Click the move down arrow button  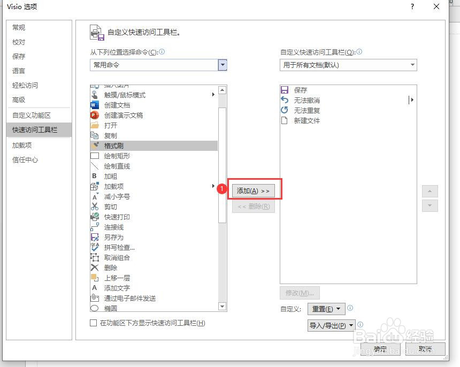pos(430,205)
